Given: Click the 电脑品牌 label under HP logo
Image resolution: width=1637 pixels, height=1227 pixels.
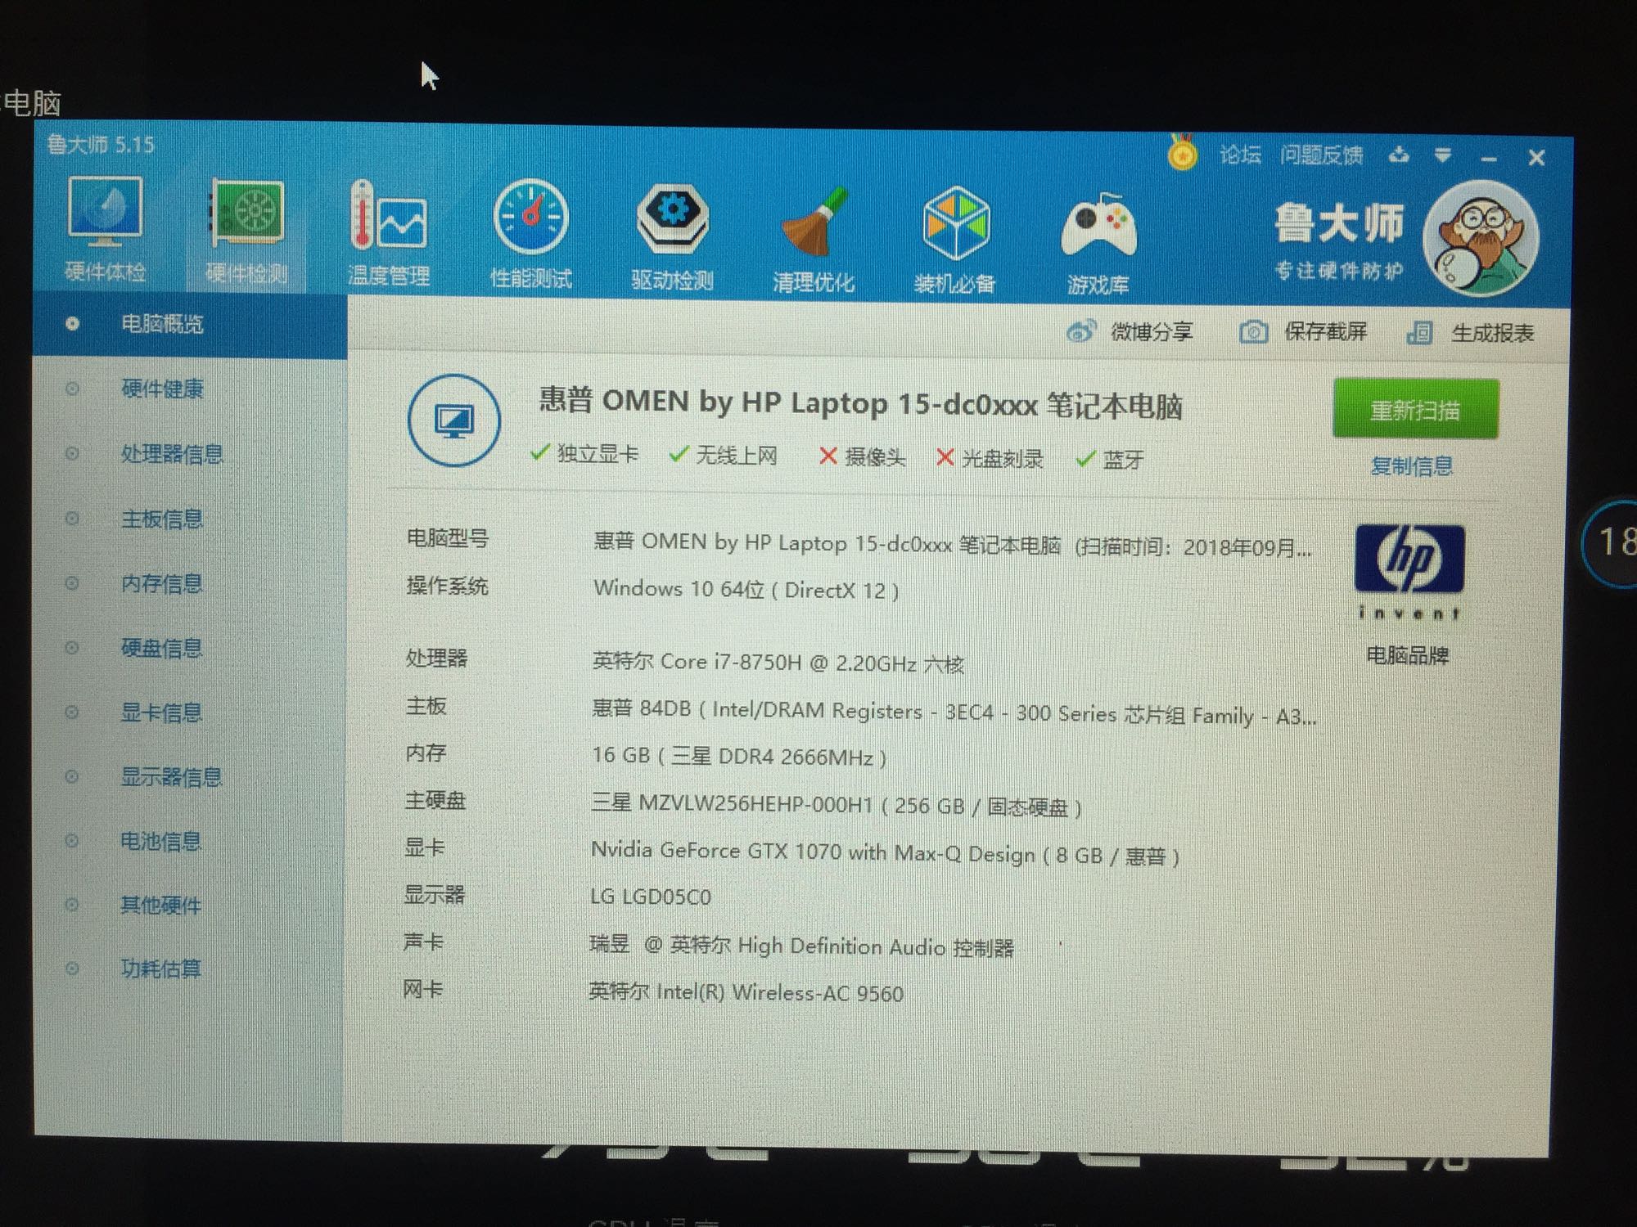Looking at the screenshot, I should click(1408, 655).
